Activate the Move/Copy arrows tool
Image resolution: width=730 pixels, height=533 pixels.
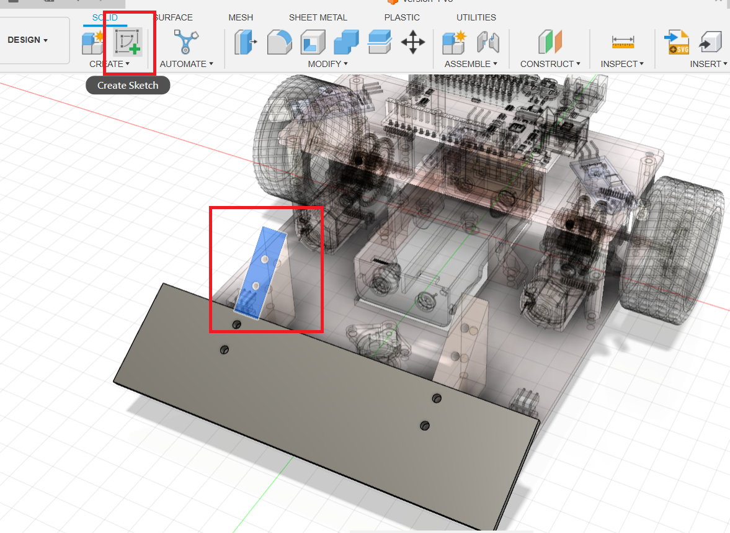(x=412, y=42)
